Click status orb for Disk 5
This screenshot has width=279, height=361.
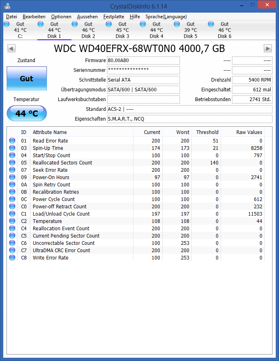coord(177,24)
